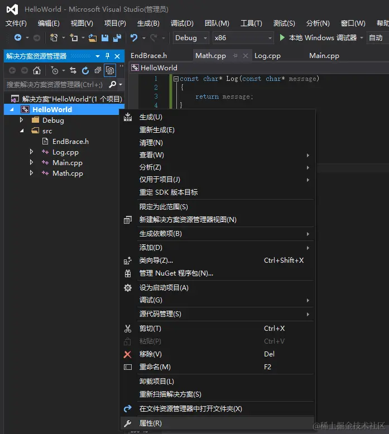Open the search options dropdown arrow
This screenshot has width=389, height=434.
(x=121, y=84)
